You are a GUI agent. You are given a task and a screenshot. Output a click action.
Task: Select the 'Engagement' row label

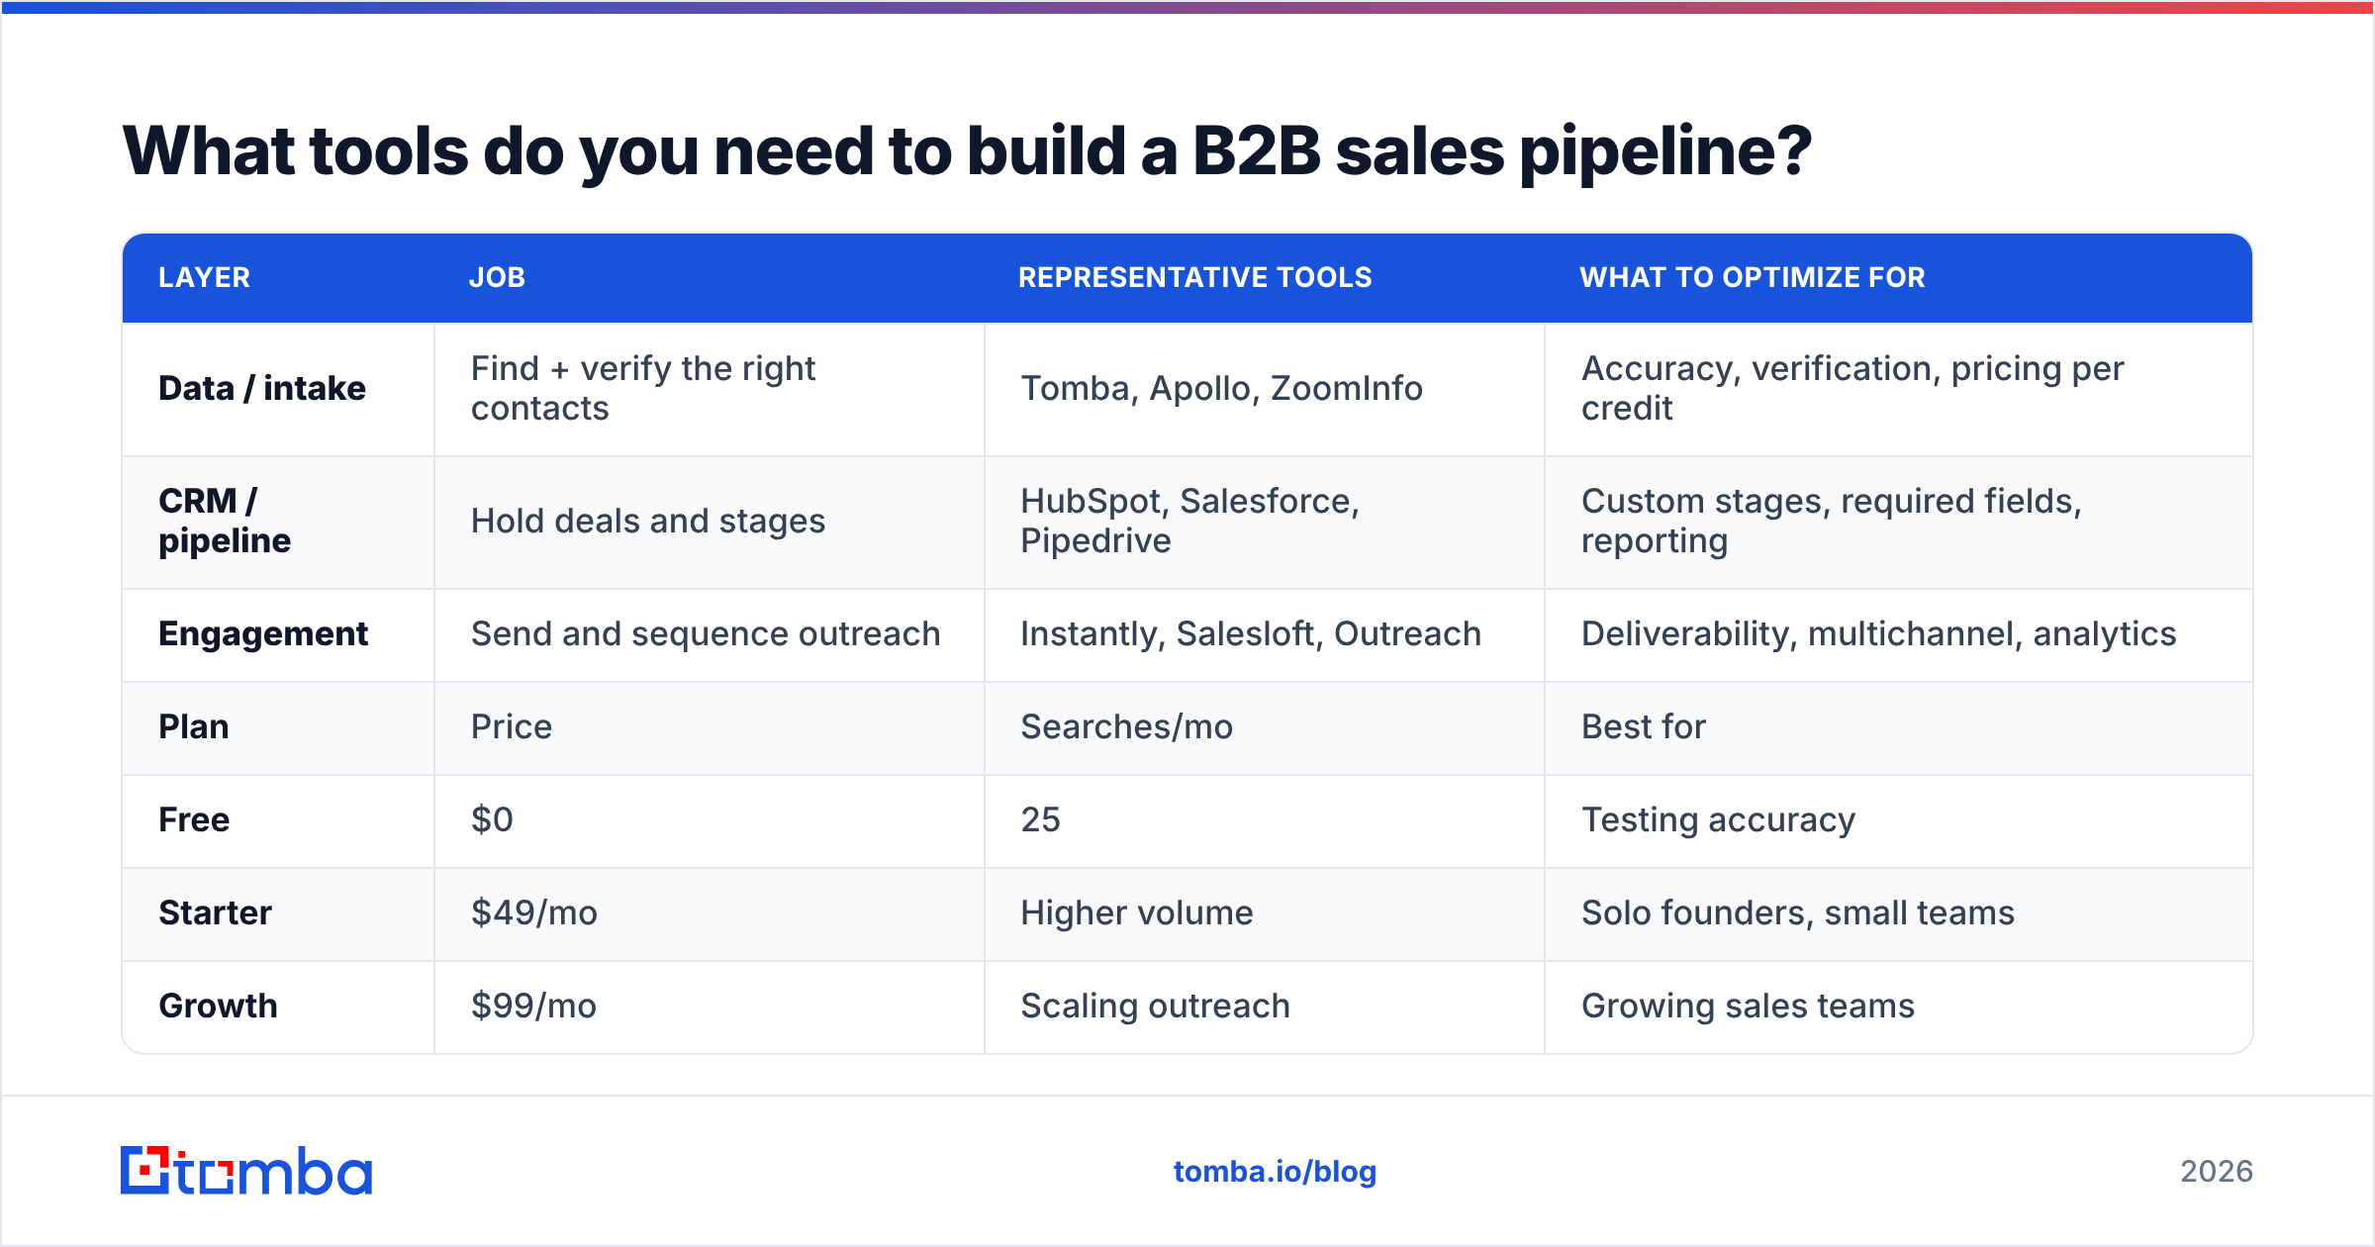pos(263,634)
